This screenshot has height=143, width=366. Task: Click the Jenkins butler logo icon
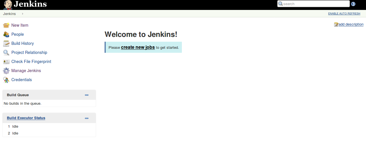8,5
